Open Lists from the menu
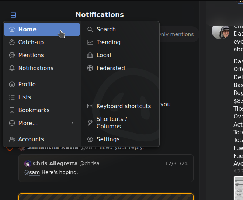The width and height of the screenshot is (243, 200). click(42, 97)
